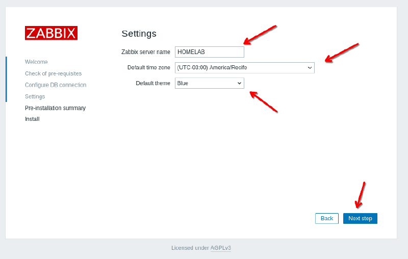
Task: Go to the Welcome step in the sidebar
Action: tap(36, 62)
